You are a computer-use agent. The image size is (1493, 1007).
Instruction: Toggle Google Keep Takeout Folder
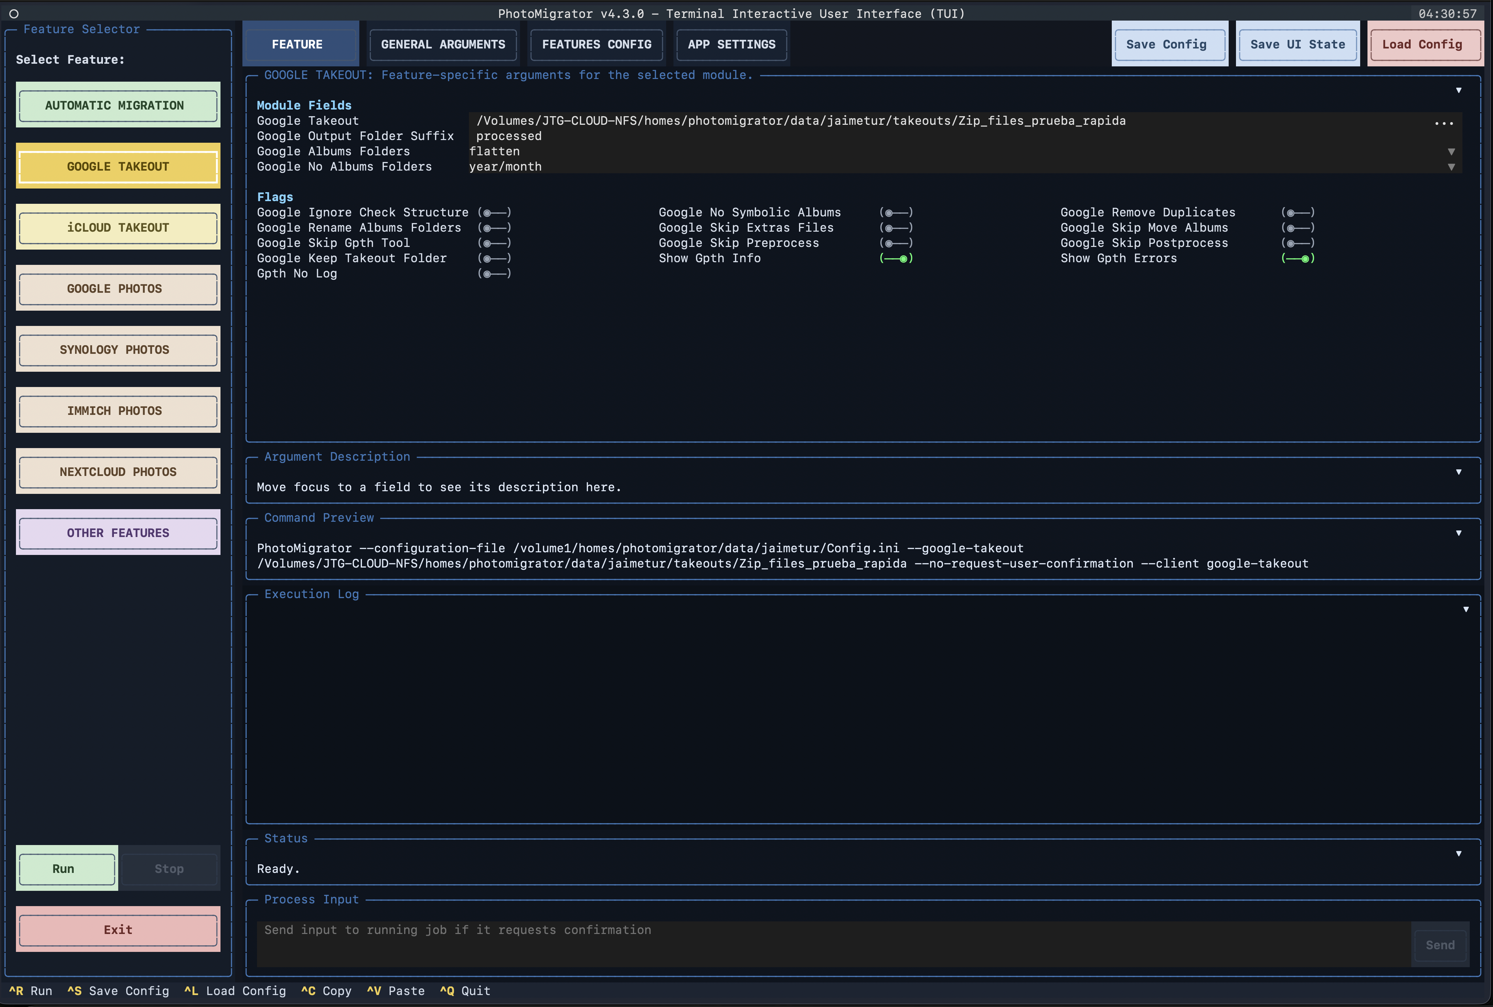494,259
